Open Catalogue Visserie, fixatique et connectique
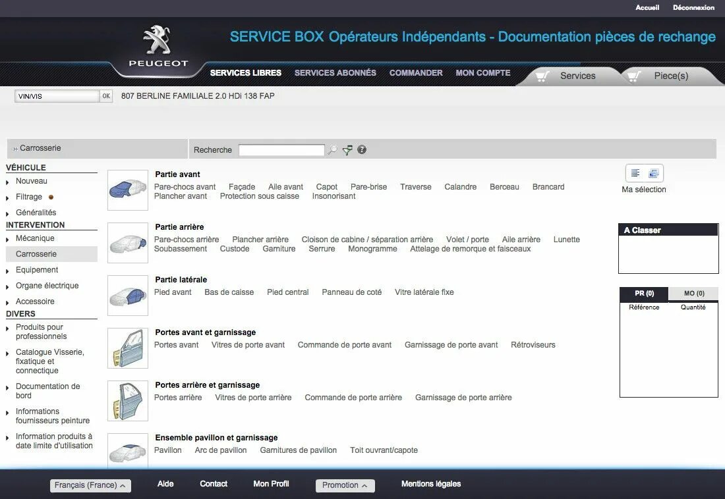Viewport: 725px width, 499px height. [x=50, y=361]
